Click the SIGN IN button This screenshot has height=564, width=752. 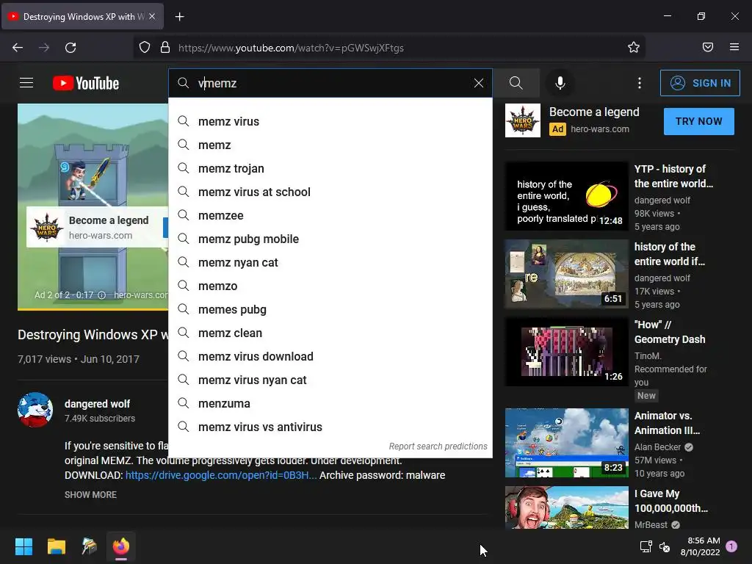tap(700, 83)
